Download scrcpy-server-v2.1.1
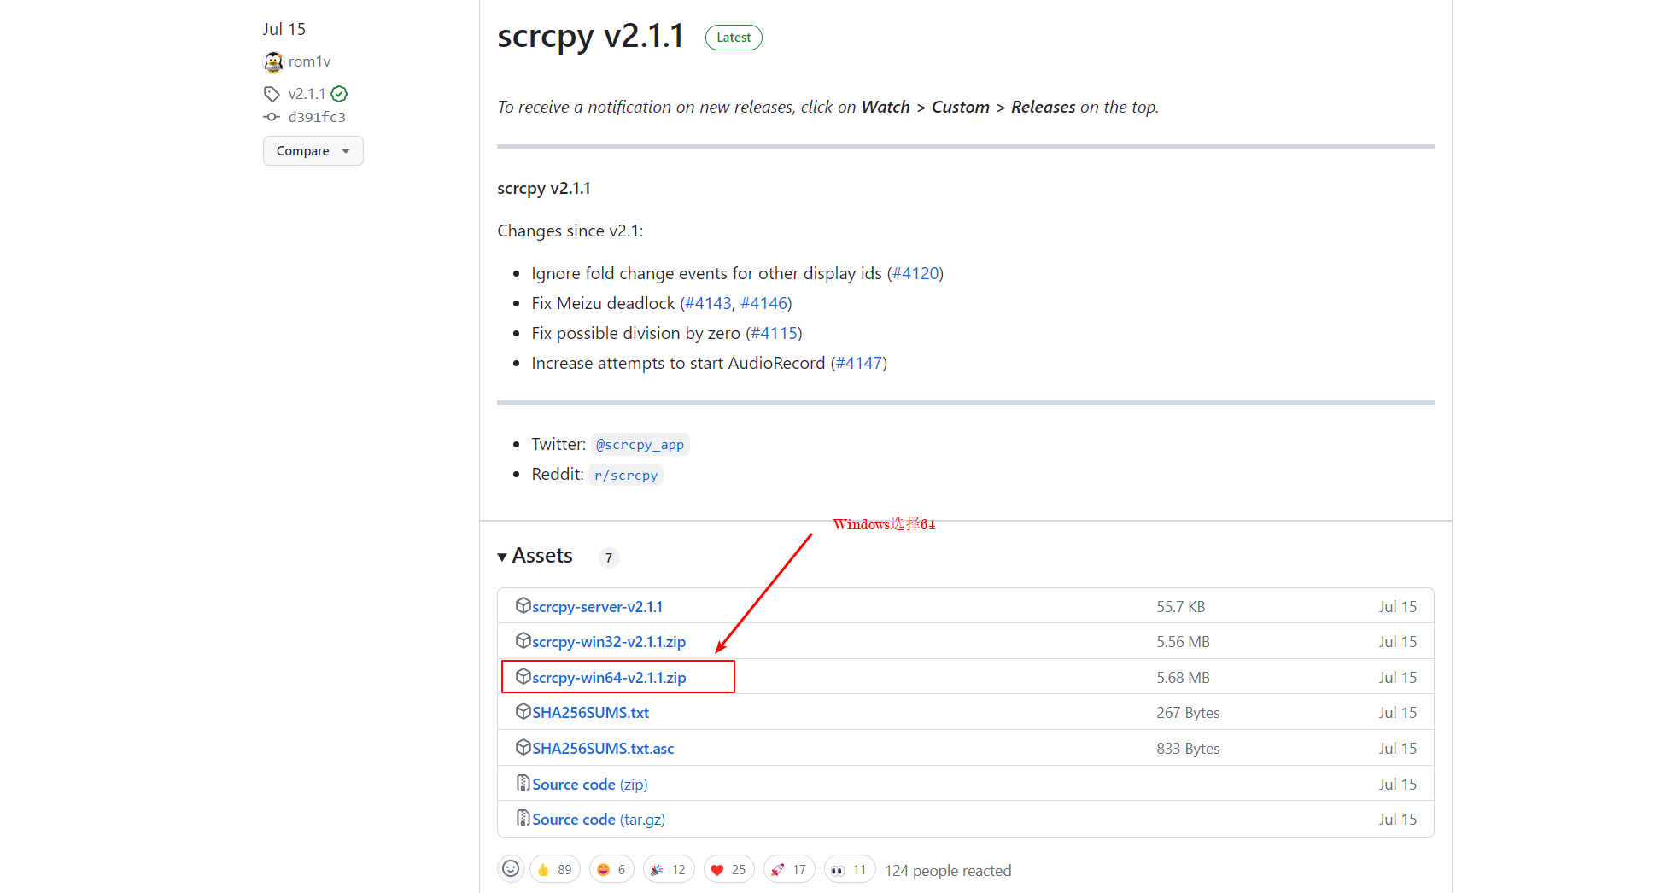Image resolution: width=1655 pixels, height=893 pixels. (x=597, y=607)
